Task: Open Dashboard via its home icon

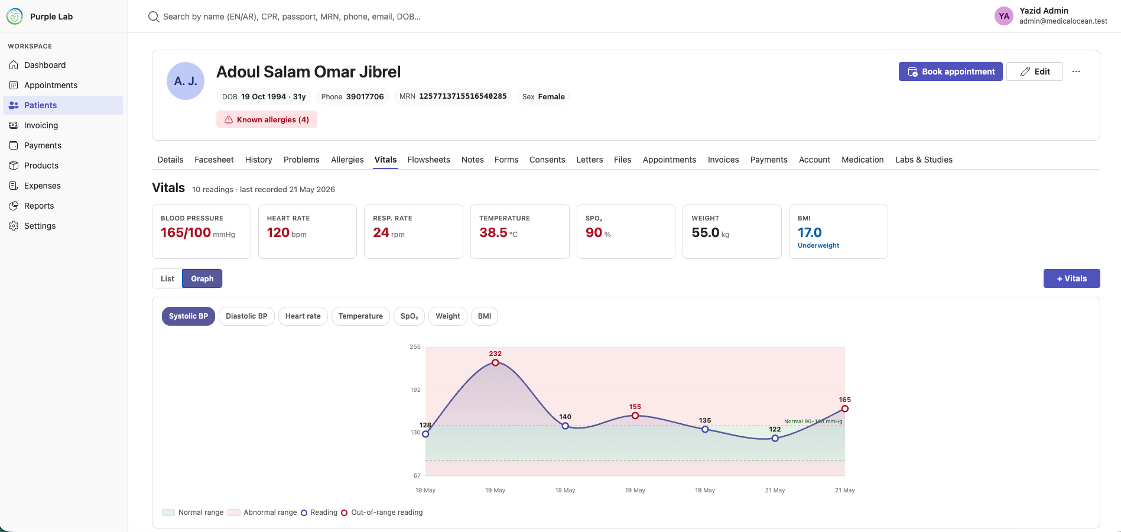Action: (x=14, y=65)
